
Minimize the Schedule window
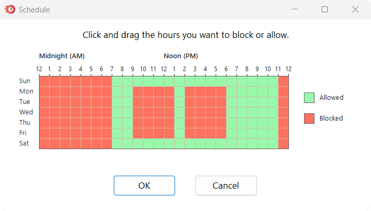click(x=294, y=9)
